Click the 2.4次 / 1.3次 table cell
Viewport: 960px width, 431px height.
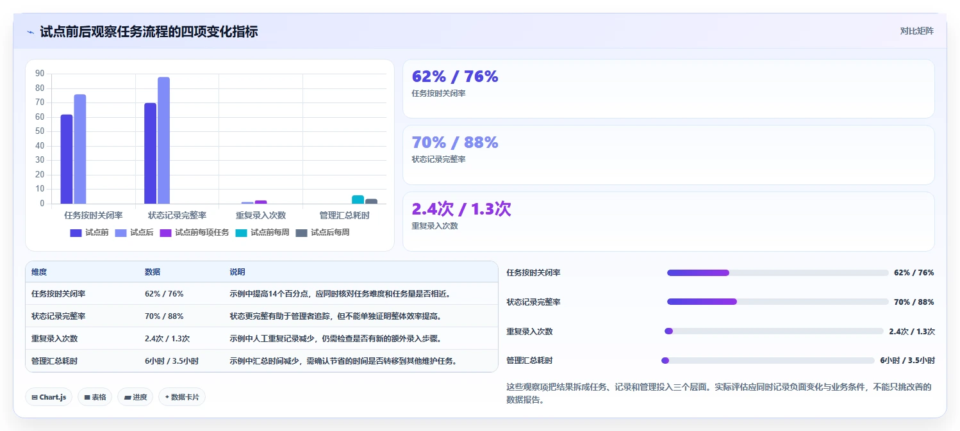[x=167, y=339]
